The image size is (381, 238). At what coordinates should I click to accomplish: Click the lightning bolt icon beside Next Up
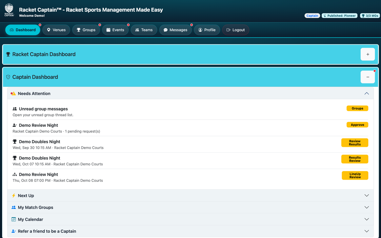[14, 195]
